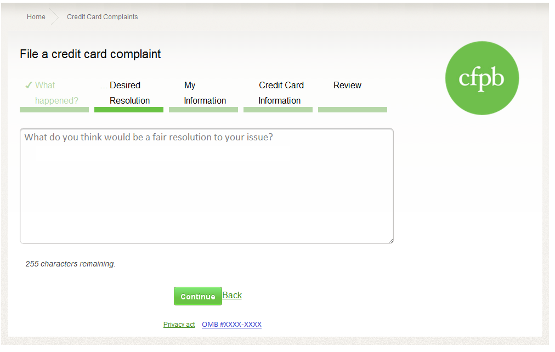This screenshot has width=555, height=352.
Task: Click the progress bar under My Information
Action: pos(203,110)
